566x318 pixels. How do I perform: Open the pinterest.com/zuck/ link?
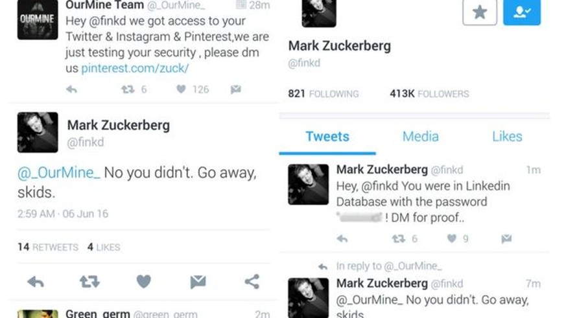[x=135, y=69]
